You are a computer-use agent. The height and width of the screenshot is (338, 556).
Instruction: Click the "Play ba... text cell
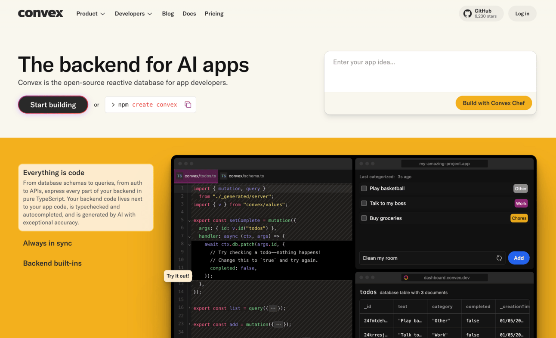point(411,321)
